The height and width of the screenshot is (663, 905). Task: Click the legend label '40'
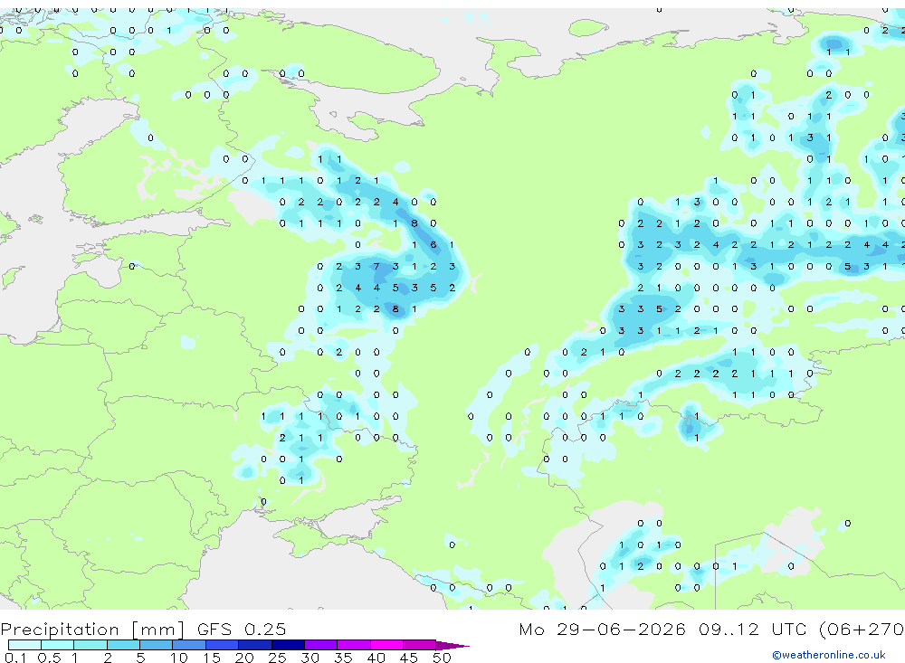[x=376, y=658]
